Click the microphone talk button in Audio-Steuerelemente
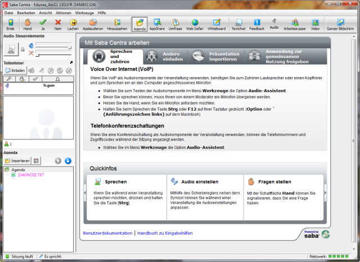 (x=11, y=49)
